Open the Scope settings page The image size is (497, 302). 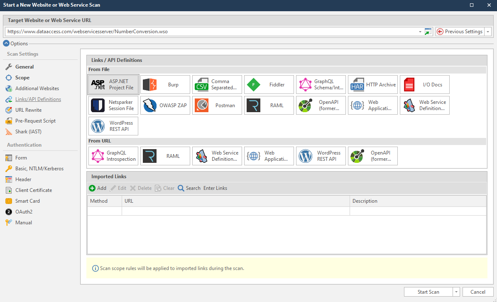[x=22, y=78]
